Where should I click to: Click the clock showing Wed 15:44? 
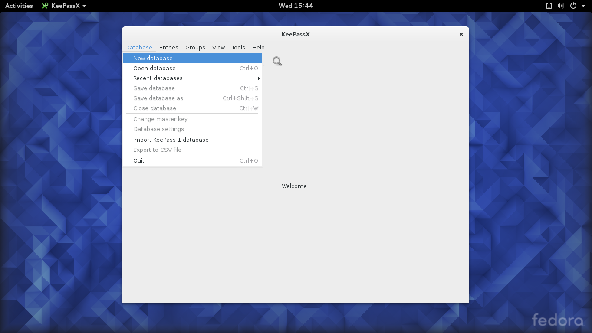click(x=296, y=6)
